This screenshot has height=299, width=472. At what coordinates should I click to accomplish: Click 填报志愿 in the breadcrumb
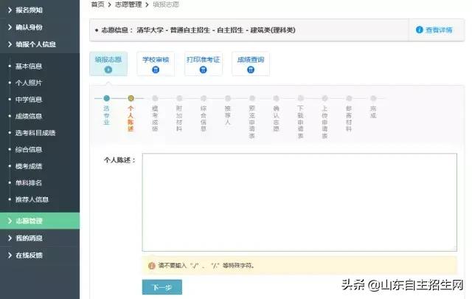click(x=166, y=4)
